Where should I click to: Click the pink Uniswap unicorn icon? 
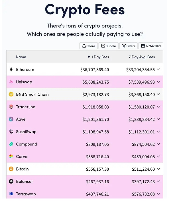[11, 82]
